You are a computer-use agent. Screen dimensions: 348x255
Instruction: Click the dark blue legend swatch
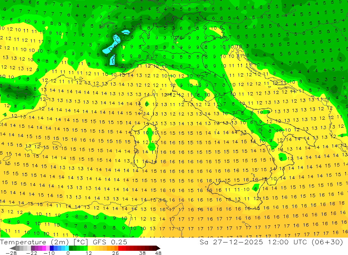tap(52, 248)
